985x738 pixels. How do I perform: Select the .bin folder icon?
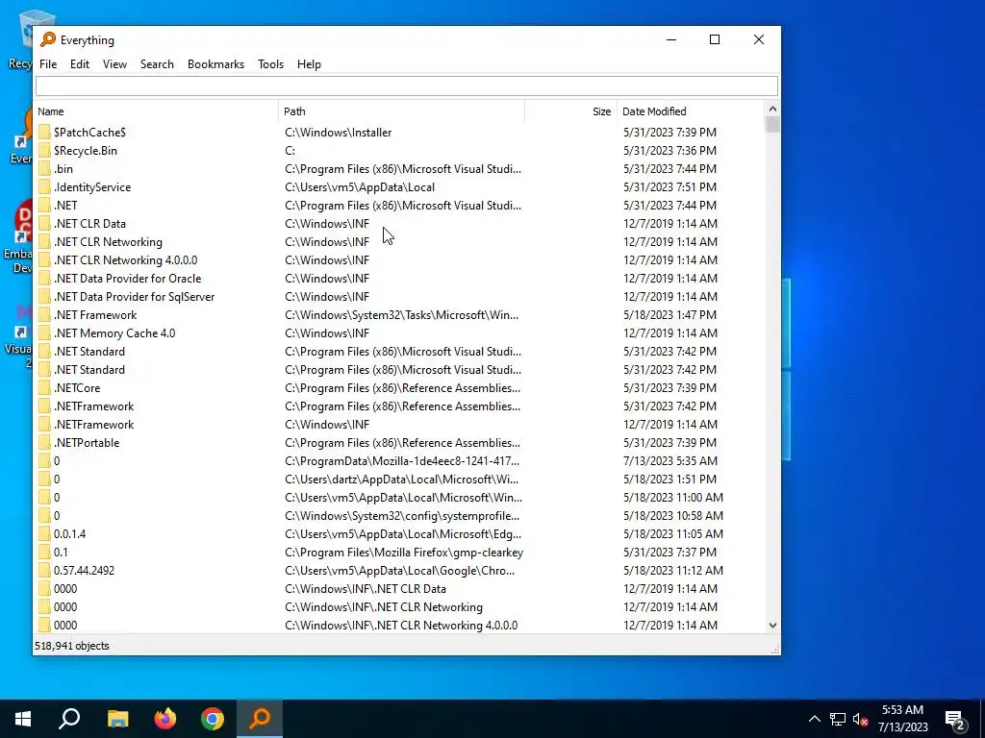tap(44, 169)
